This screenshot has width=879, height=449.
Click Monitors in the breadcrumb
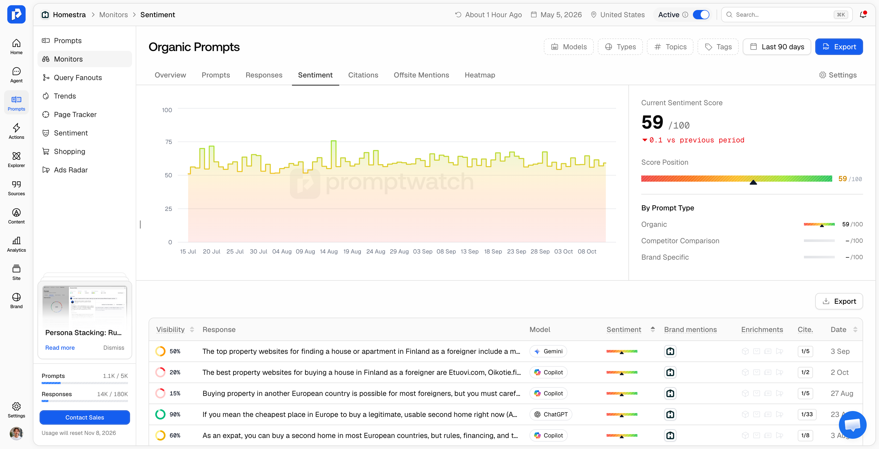pos(113,15)
